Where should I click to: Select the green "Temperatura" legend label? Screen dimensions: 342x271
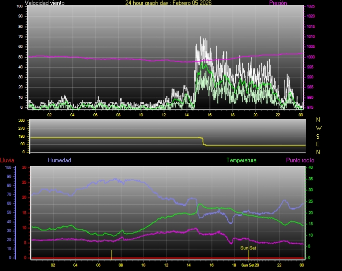(241, 160)
